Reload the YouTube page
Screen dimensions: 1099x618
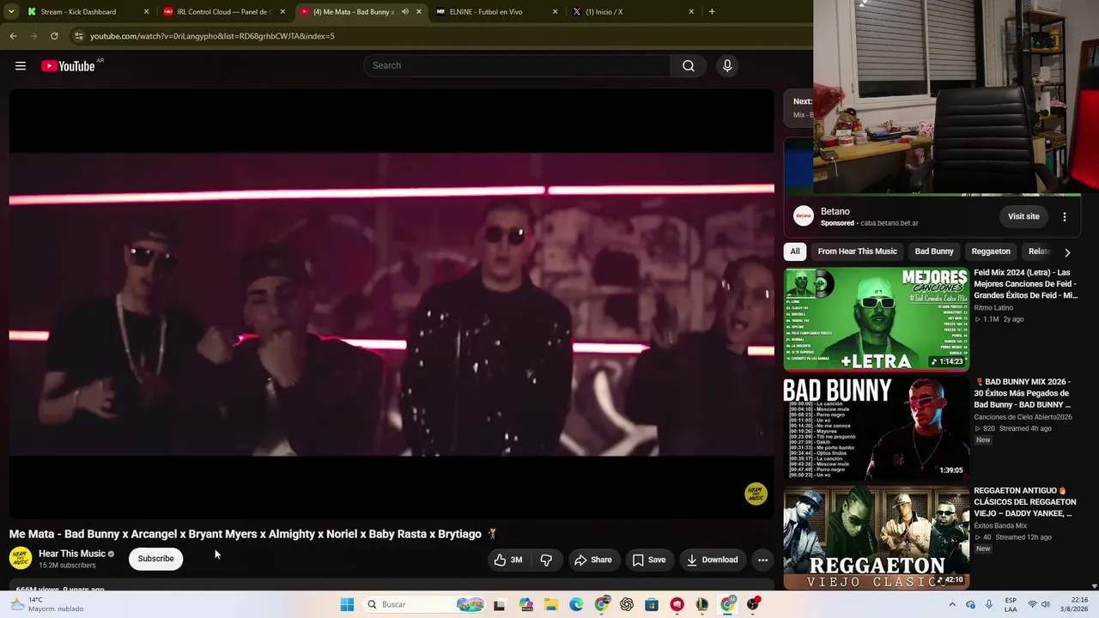click(x=54, y=36)
